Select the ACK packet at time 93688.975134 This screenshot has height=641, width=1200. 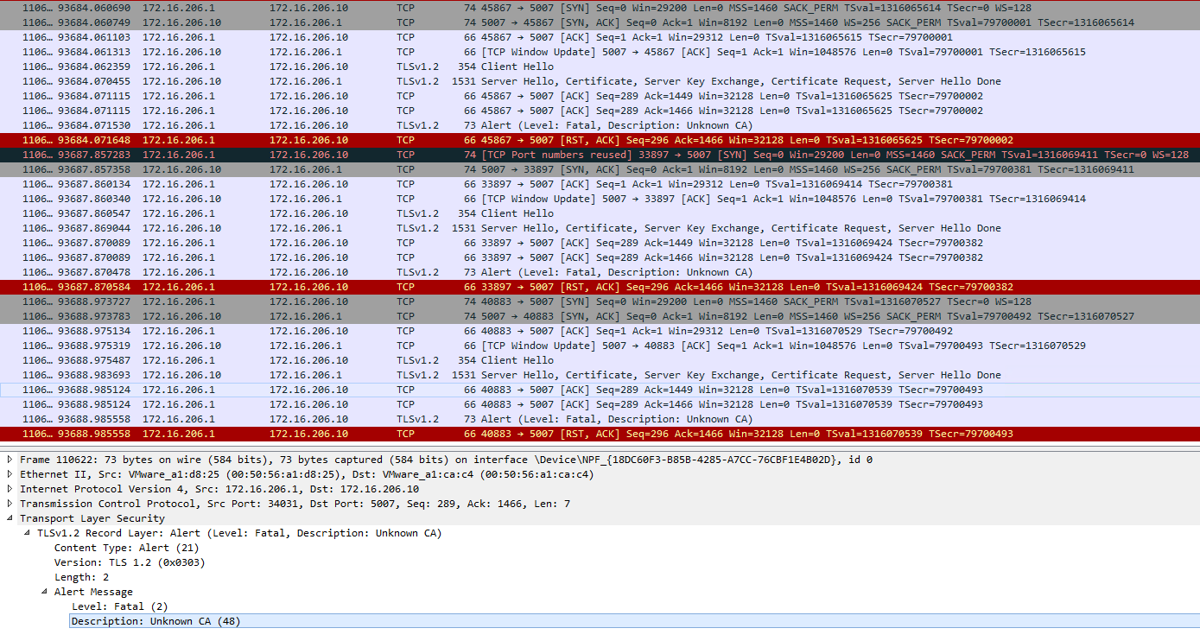pos(600,331)
